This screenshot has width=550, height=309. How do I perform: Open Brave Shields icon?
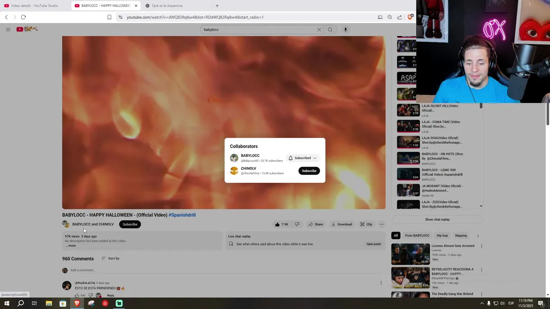(x=410, y=17)
